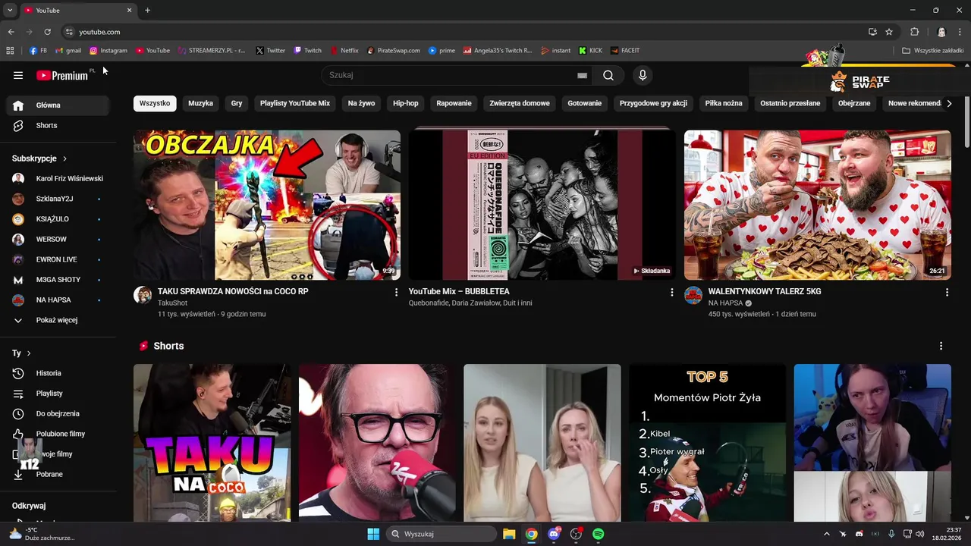Play the OBCZAJKA video thumbnail

(x=267, y=205)
